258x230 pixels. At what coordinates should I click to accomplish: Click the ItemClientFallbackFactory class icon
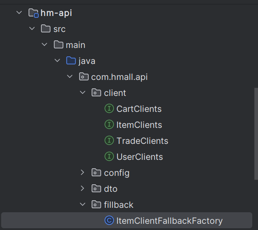click(109, 221)
